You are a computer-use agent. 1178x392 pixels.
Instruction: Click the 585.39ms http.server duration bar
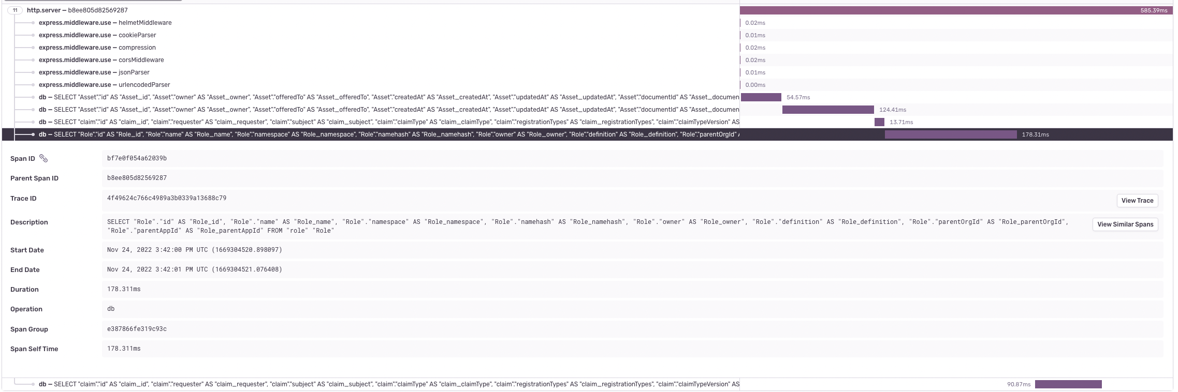[x=956, y=10]
